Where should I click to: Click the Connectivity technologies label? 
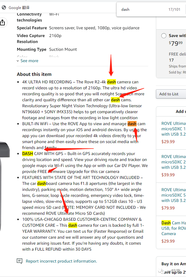coord(29,17)
